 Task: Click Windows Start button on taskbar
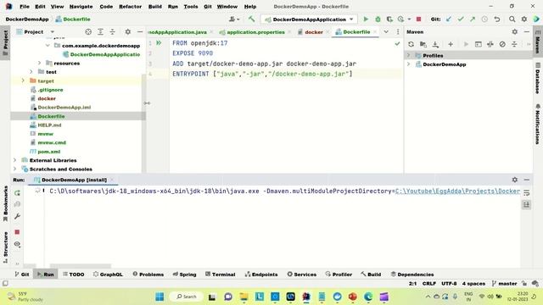pyautogui.click(x=160, y=297)
